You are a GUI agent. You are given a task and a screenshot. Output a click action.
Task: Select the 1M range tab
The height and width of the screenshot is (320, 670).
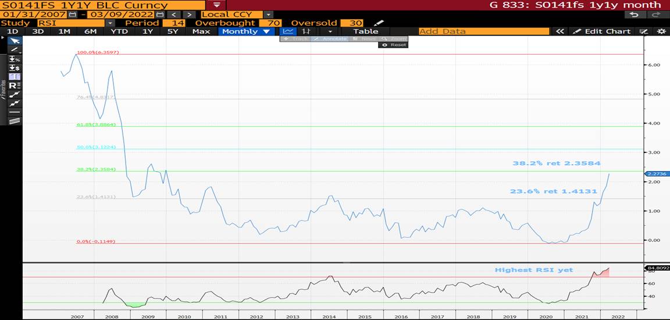click(64, 31)
